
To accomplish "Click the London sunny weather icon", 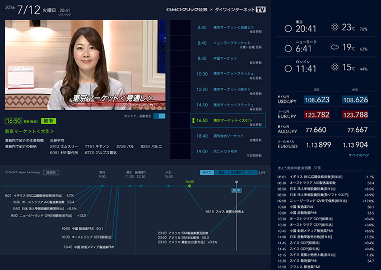I will tap(335, 68).
